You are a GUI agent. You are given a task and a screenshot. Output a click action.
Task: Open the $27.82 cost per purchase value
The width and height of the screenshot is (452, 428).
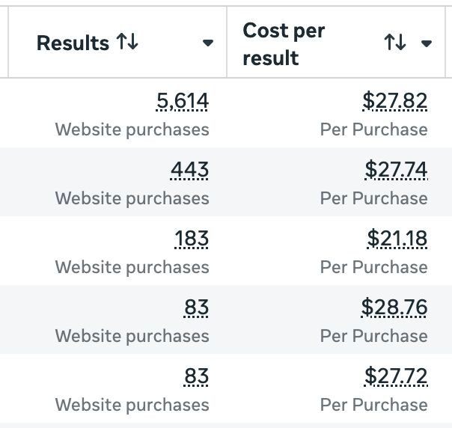[x=394, y=101]
